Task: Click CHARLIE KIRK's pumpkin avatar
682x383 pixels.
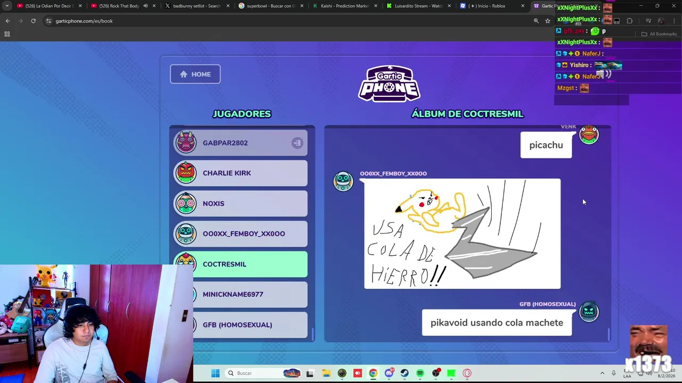Action: click(186, 173)
